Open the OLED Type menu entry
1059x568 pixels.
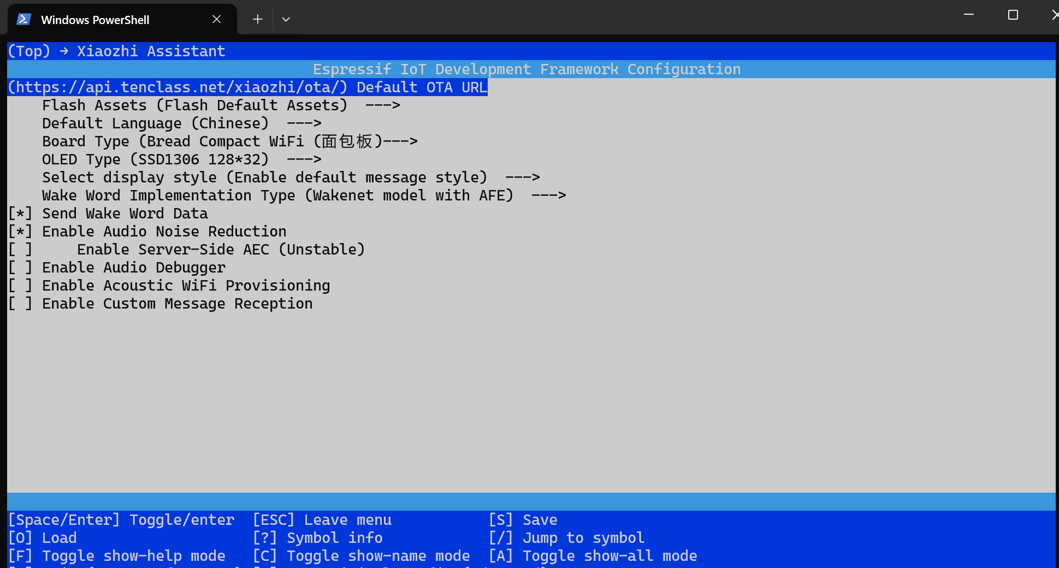(x=155, y=159)
